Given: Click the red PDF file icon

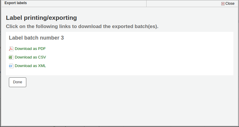Looking at the screenshot, I should tap(11, 49).
